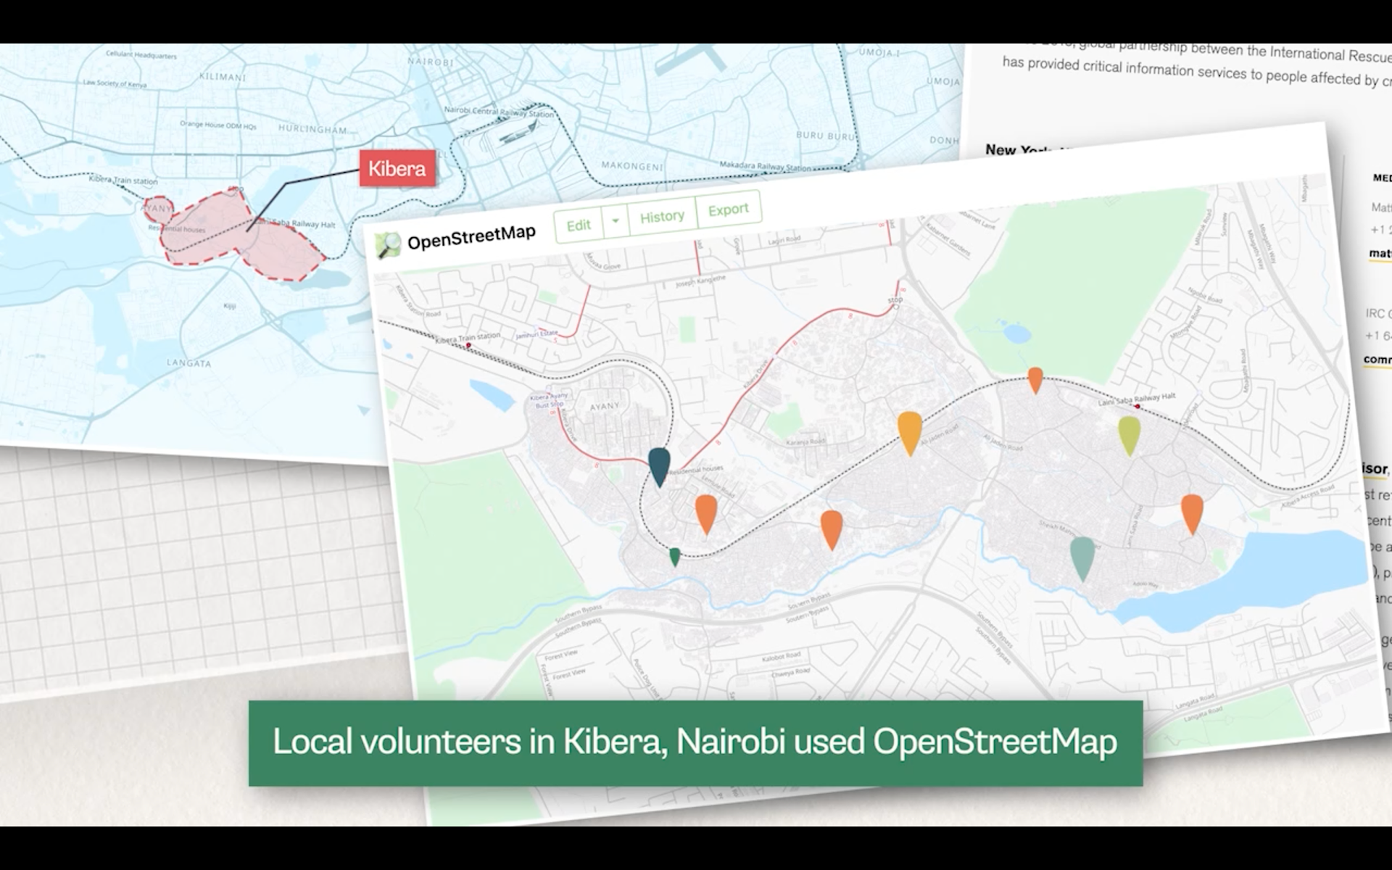Click the OpenStreetMap magnifier logo icon
This screenshot has width=1392, height=870.
pos(387,245)
